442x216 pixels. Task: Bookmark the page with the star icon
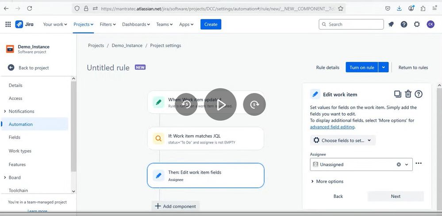(341, 8)
